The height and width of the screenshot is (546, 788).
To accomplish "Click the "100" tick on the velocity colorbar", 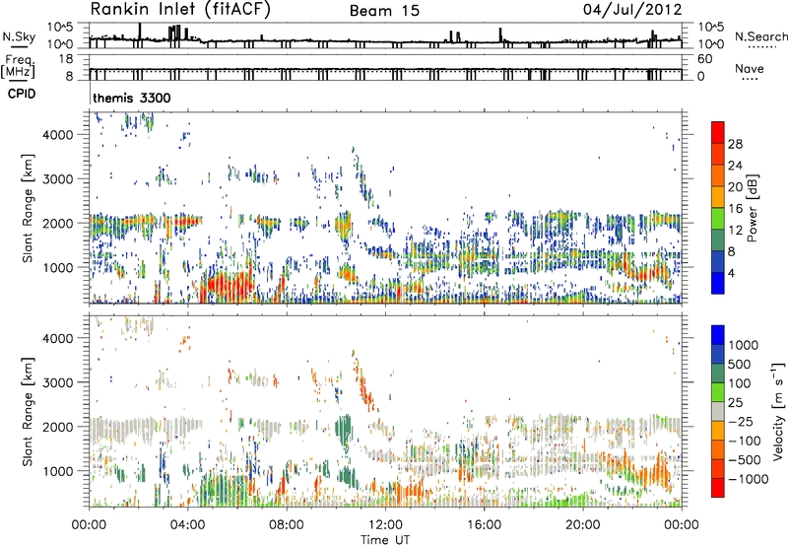I will [x=740, y=383].
